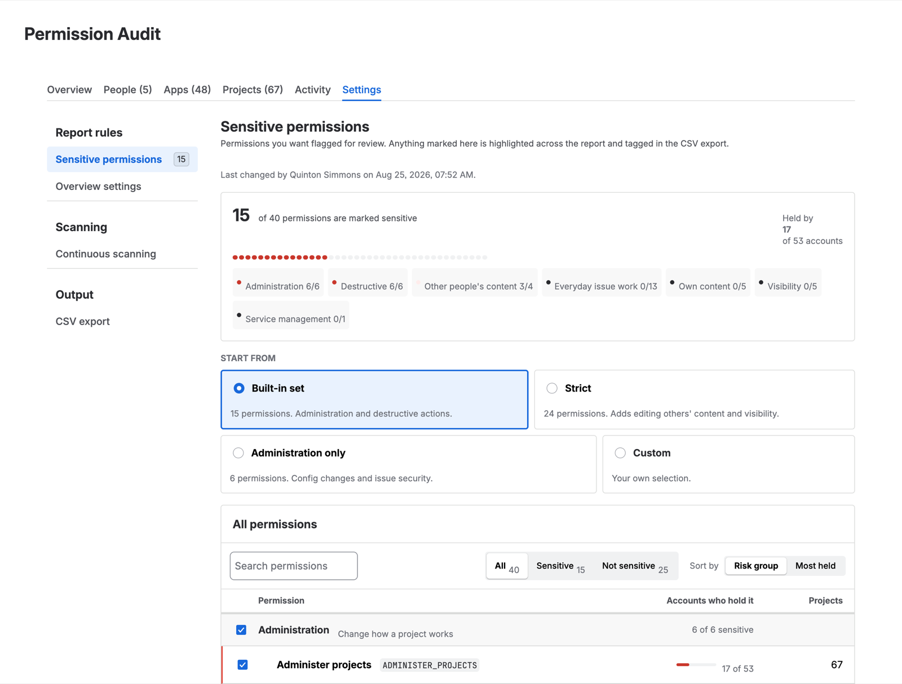Click the sensitive permissions dot progress bar
Image resolution: width=902 pixels, height=684 pixels.
coord(360,257)
